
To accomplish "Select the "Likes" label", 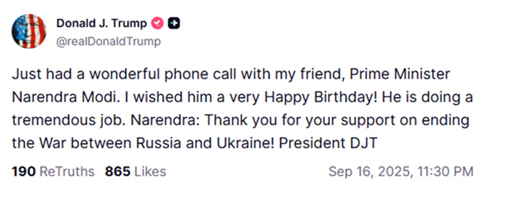I will point(150,172).
